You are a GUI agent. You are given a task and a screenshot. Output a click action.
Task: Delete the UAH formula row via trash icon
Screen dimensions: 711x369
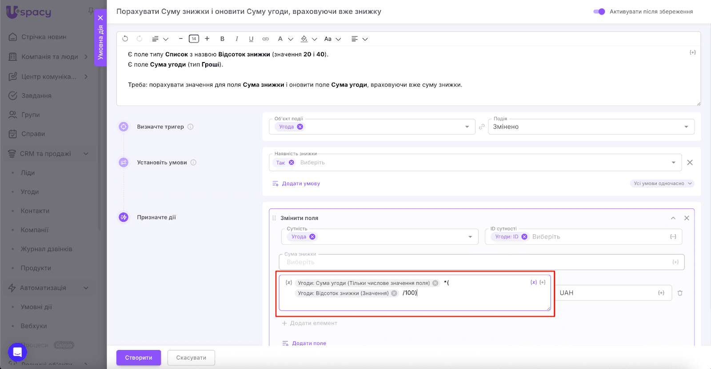pos(680,293)
